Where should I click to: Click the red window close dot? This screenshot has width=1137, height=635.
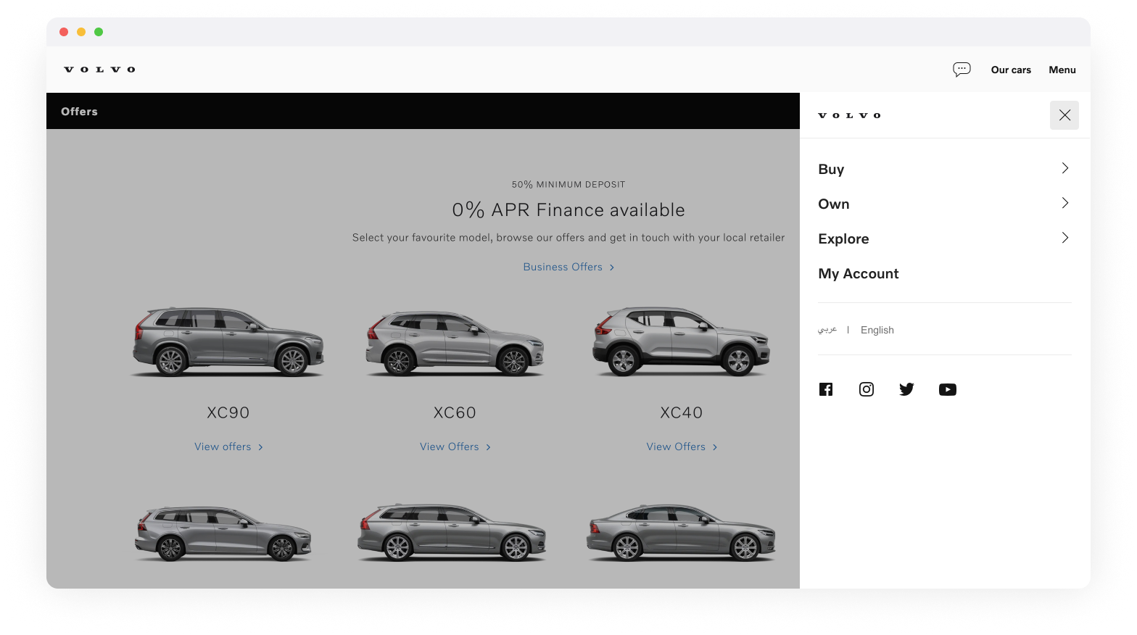pyautogui.click(x=64, y=32)
